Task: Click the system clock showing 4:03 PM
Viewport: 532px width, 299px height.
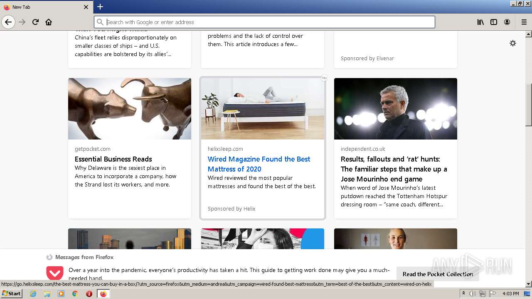Action: click(510, 294)
